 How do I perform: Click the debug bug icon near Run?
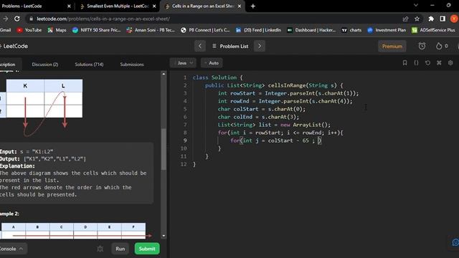(x=100, y=249)
